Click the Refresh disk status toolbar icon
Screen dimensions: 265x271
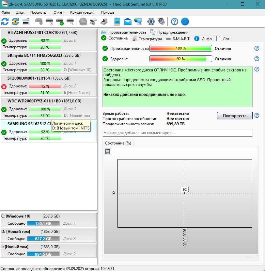(x=5, y=22)
